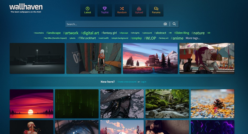Viewport: 248px width, 134px height.
Task: Open the #digital art tag
Action: point(90,33)
